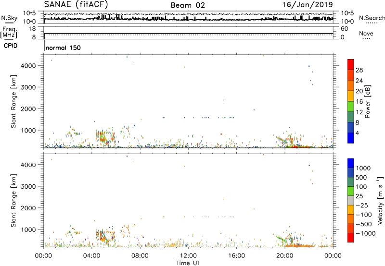Viewport: 385px width, 266px height.
Task: Click the "04:00" time tick label
Action: click(91, 256)
